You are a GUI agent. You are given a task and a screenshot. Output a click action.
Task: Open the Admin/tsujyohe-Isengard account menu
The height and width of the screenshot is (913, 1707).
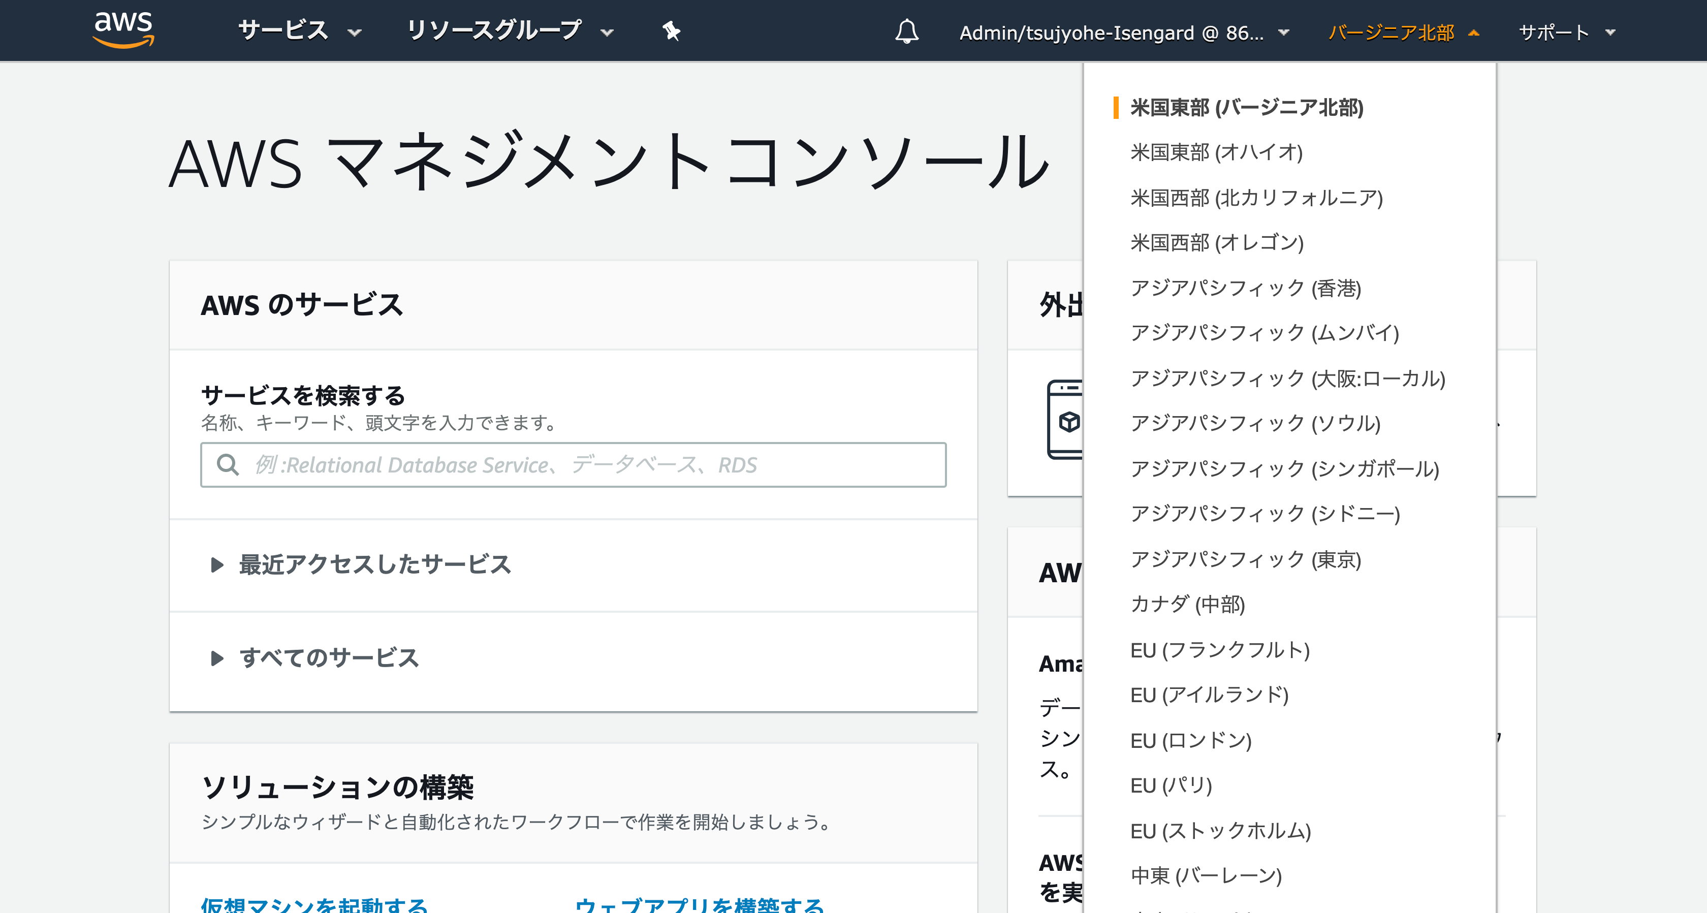tap(1124, 33)
